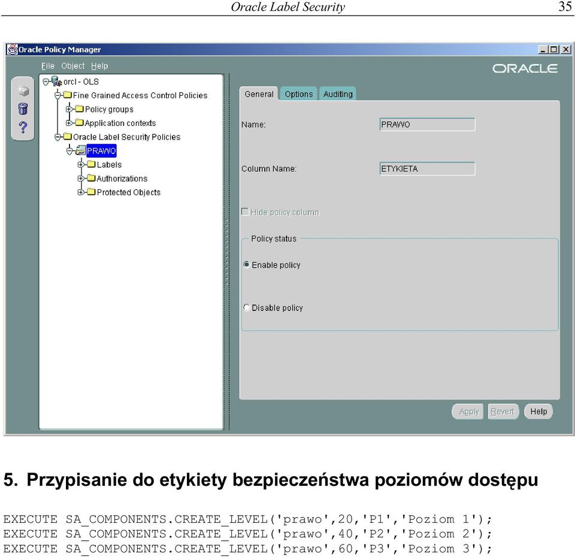Viewport: 575px width, 557px height.
Task: Click the Apply button
Action: click(468, 411)
